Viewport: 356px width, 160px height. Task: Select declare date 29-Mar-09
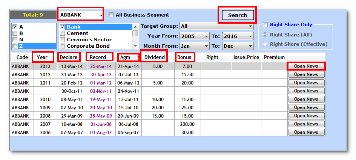point(72,116)
